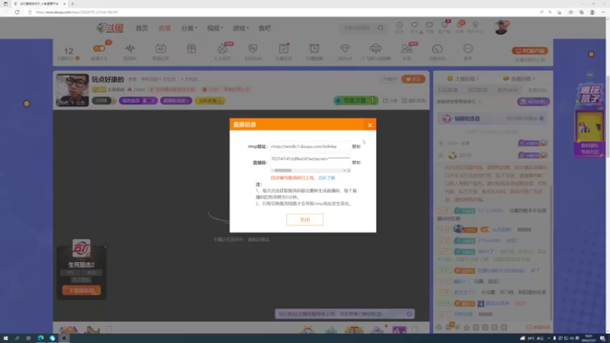Expand the first purple pill with chevron
The height and width of the screenshot is (343, 610).
coord(138,101)
